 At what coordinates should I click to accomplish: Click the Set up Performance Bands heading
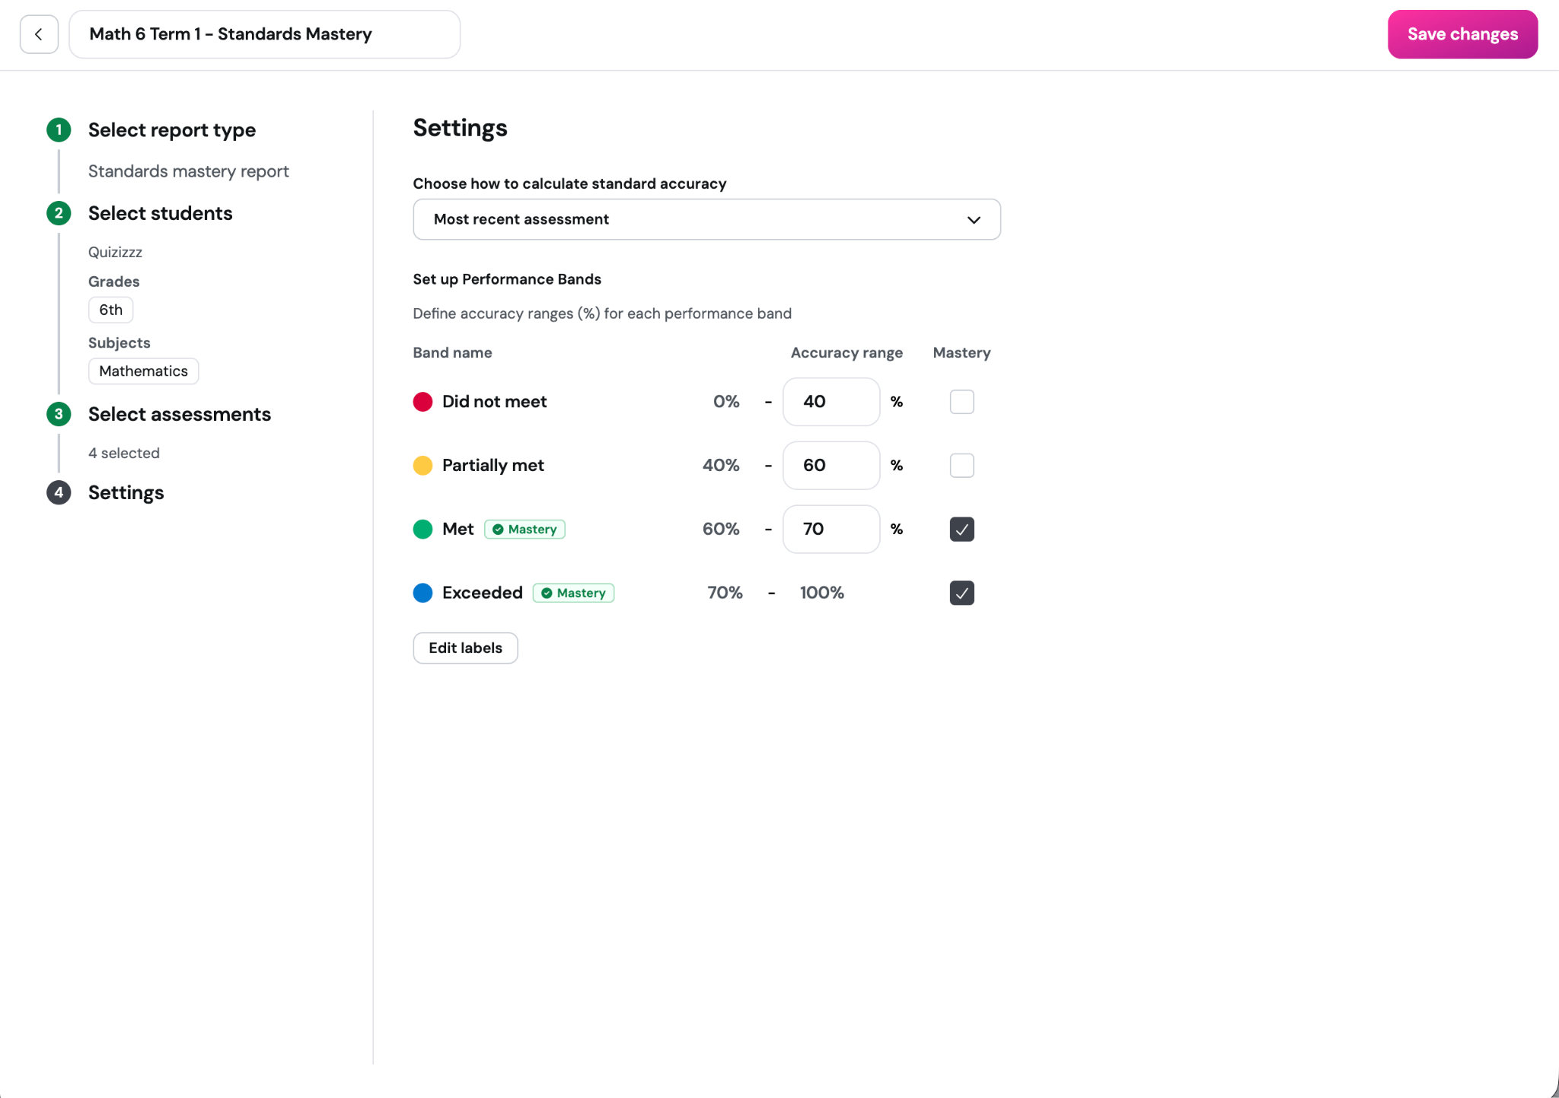click(x=507, y=279)
